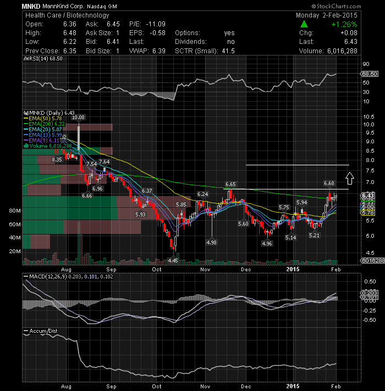Select the 5.85 price label
The image size is (385, 391).
pos(181,205)
